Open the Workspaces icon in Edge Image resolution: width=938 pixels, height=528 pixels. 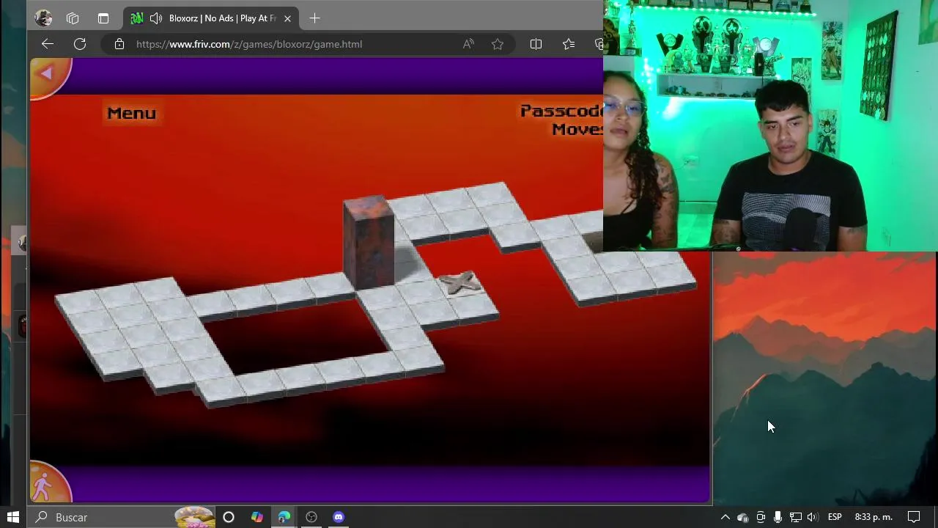pos(73,18)
